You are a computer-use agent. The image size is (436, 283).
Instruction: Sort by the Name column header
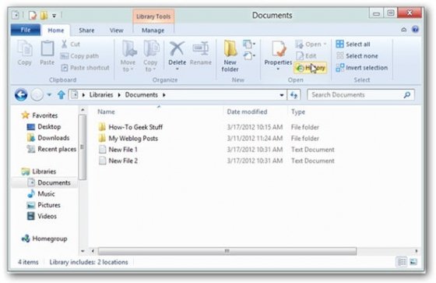click(106, 111)
